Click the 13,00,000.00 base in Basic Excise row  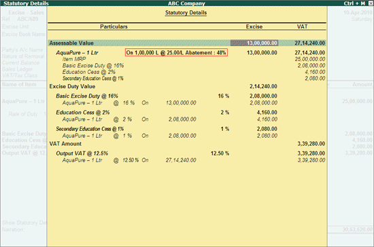[181, 102]
